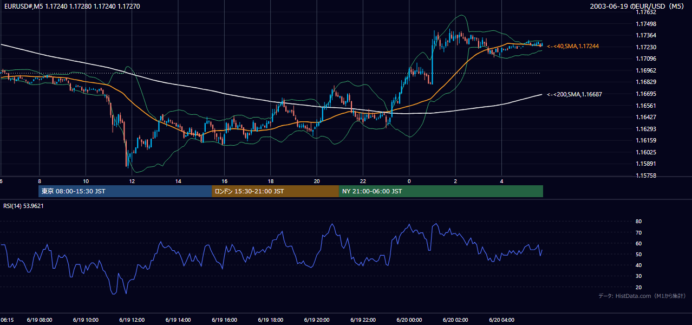Image resolution: width=692 pixels, height=325 pixels.
Task: Click the bottom time label 6/19 22:00
Action: pyautogui.click(x=363, y=320)
